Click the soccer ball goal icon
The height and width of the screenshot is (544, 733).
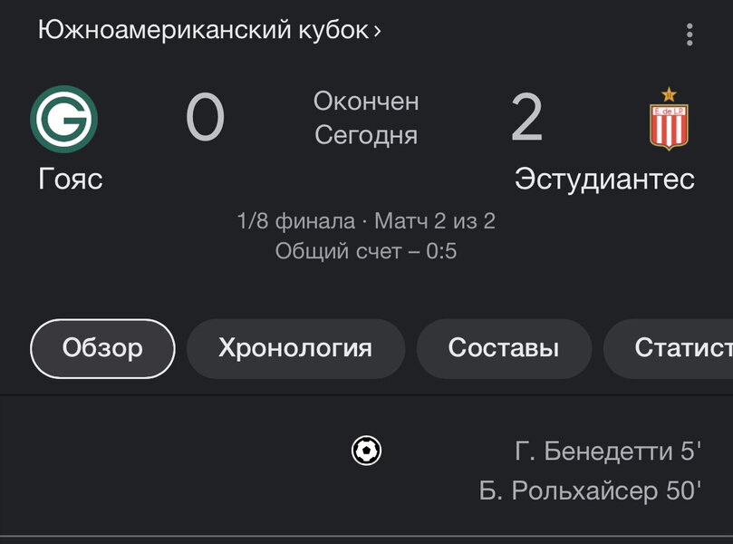point(366,450)
